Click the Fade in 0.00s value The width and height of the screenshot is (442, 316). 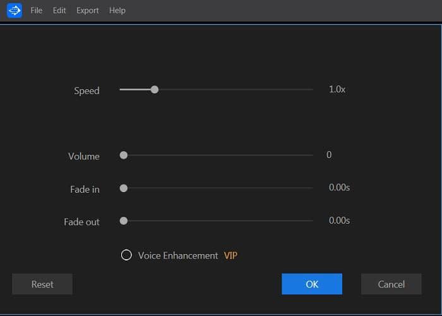coord(339,188)
